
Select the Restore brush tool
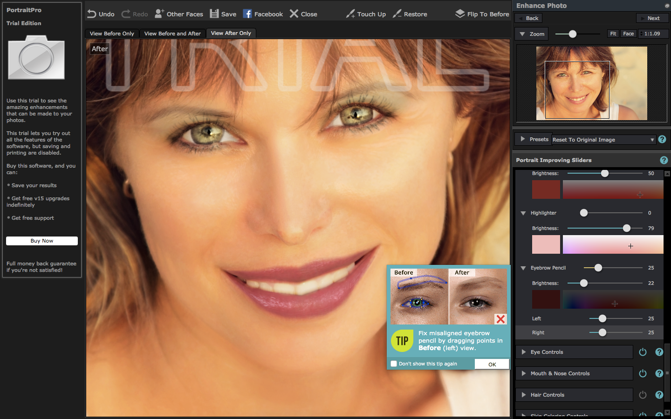[x=397, y=14]
